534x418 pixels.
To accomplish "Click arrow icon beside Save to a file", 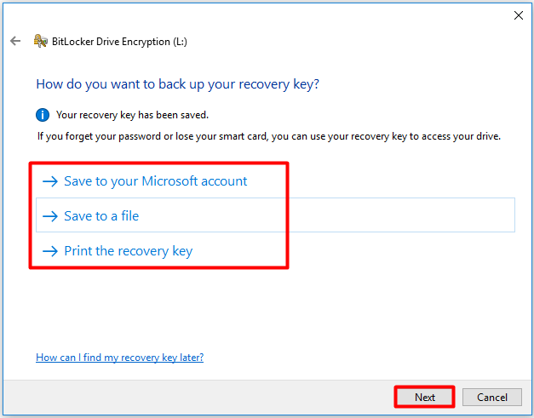I will (x=50, y=216).
